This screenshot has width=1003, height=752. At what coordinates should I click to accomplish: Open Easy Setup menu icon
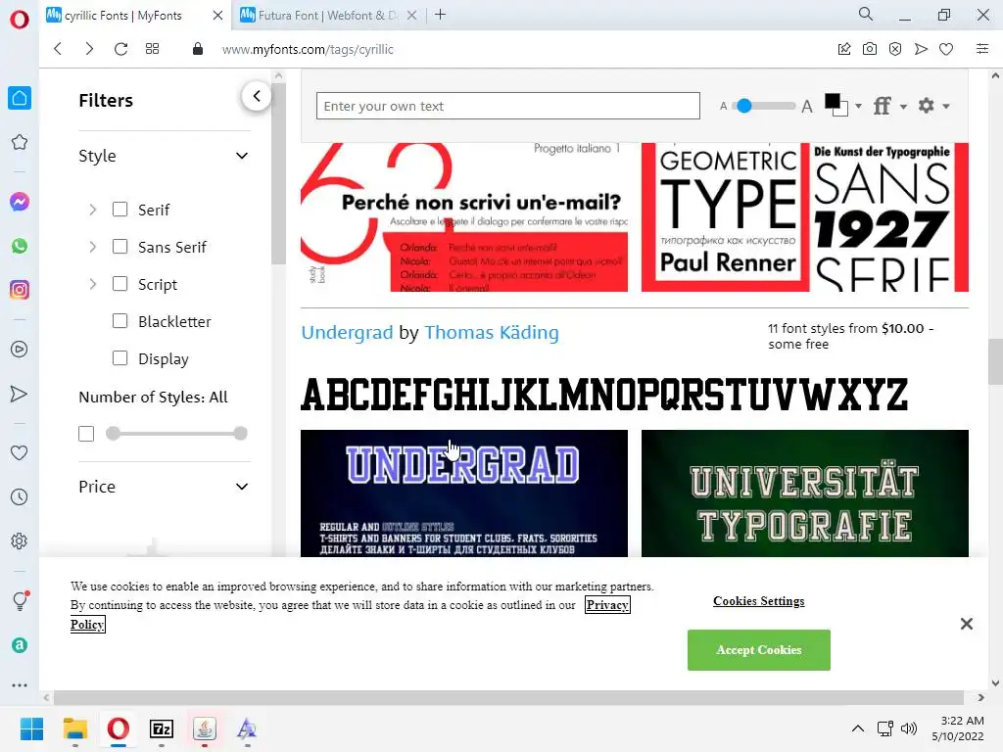point(982,49)
